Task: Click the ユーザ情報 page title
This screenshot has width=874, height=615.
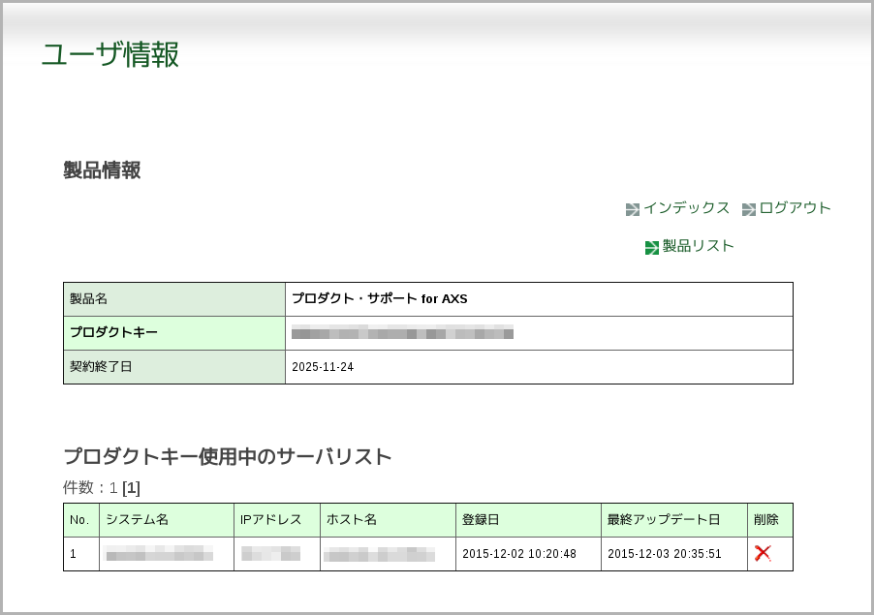Action: click(x=109, y=54)
